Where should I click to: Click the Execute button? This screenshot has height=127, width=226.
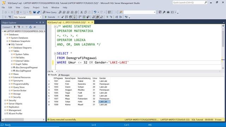50,17
